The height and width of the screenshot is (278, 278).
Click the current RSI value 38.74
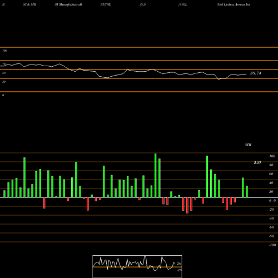[256, 73]
